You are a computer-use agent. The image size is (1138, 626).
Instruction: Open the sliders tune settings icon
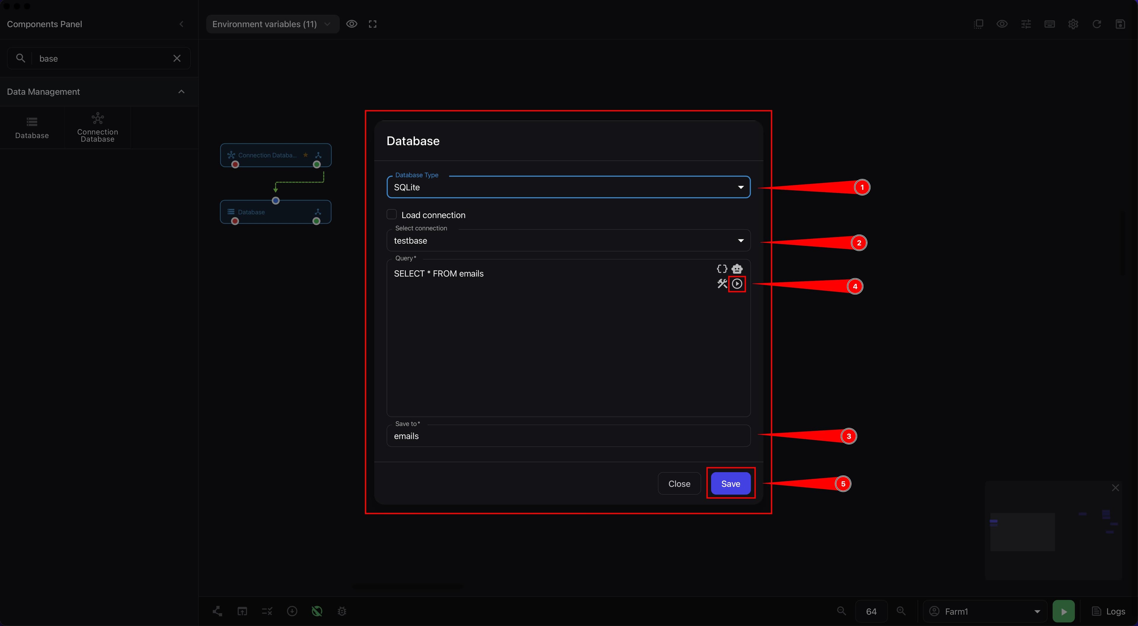(1026, 24)
